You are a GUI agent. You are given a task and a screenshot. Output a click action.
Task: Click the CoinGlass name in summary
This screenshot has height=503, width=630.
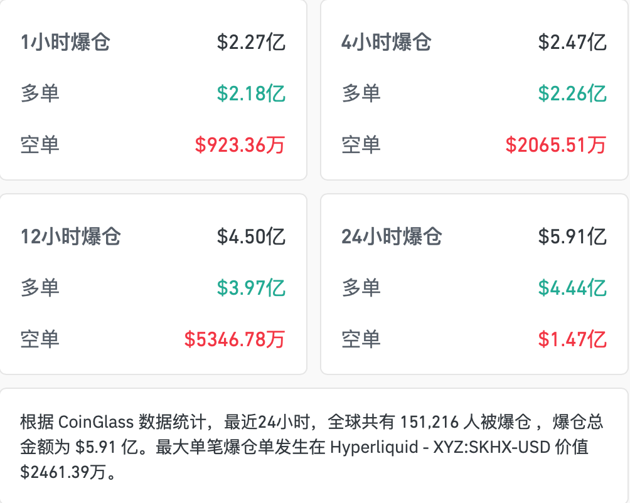96,422
